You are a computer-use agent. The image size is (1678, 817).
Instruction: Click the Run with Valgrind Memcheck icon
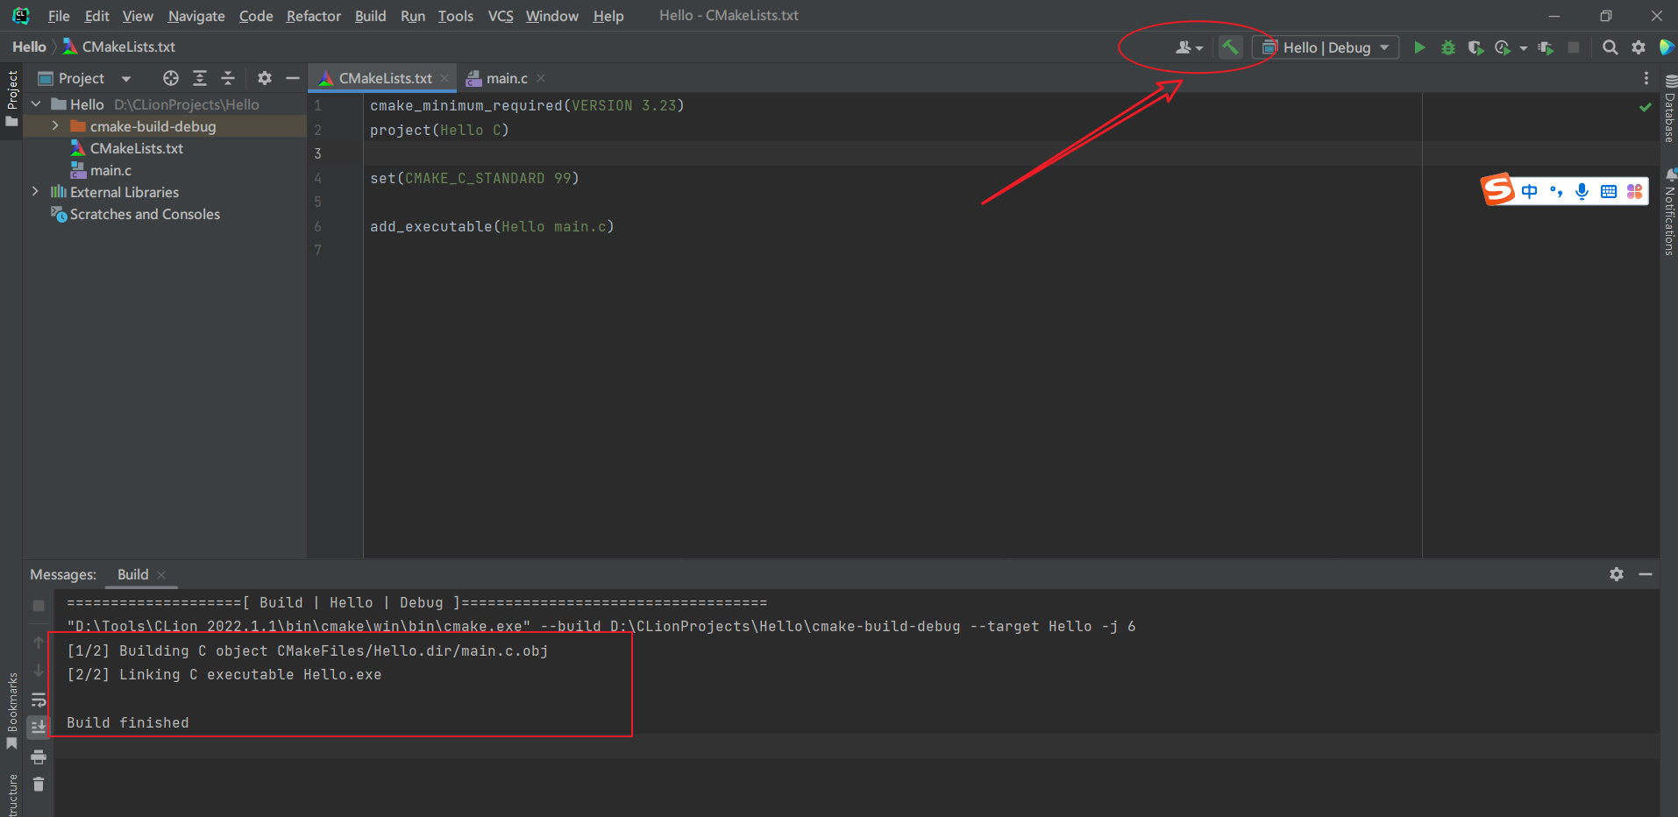coord(1546,47)
